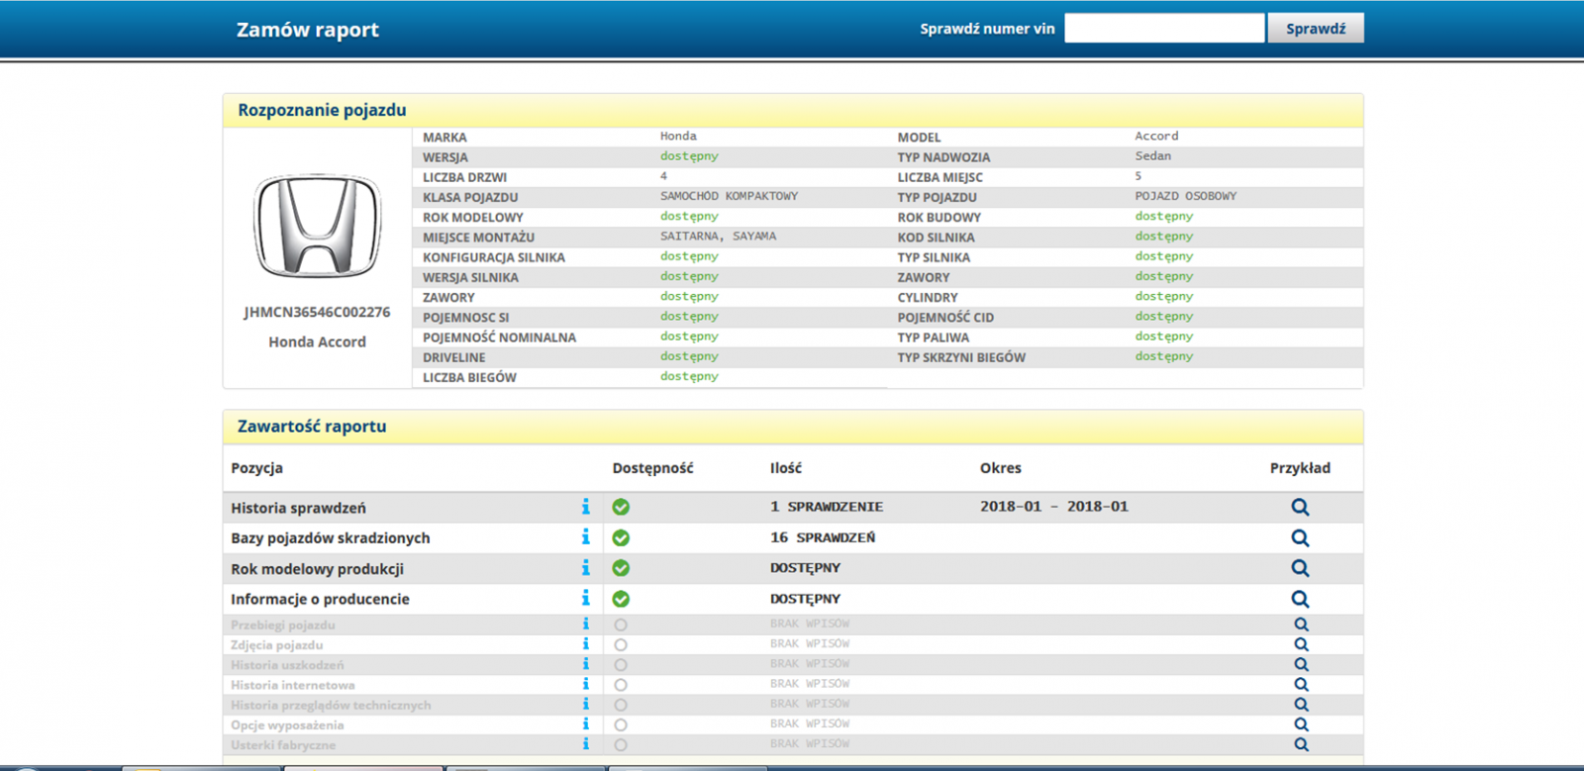The width and height of the screenshot is (1584, 771).
Task: Click the Ilość column header
Action: [x=786, y=468]
